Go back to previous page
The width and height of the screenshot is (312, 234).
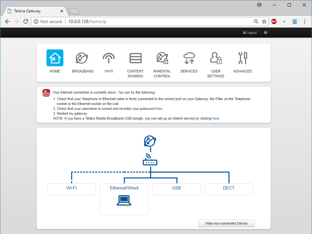pyautogui.click(x=7, y=21)
